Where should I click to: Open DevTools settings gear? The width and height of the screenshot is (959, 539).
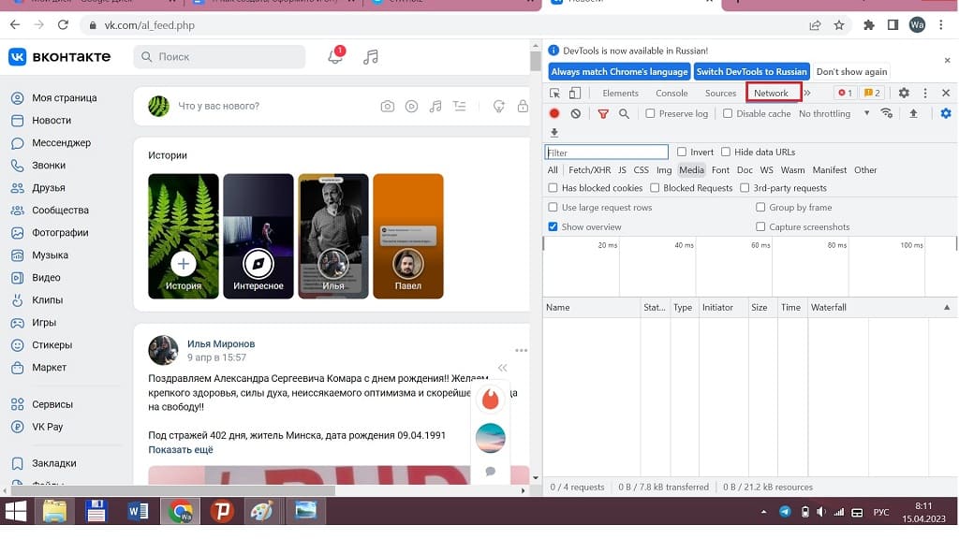[x=904, y=93]
